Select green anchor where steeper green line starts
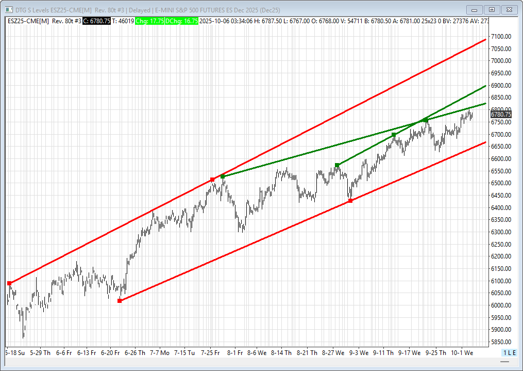 [338, 165]
